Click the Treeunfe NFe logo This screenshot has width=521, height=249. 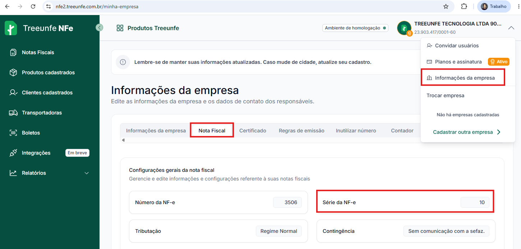tap(39, 28)
